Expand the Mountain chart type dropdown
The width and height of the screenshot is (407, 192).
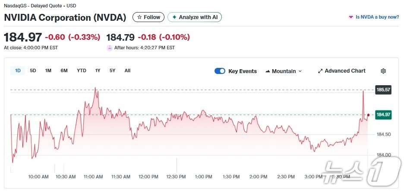click(284, 71)
